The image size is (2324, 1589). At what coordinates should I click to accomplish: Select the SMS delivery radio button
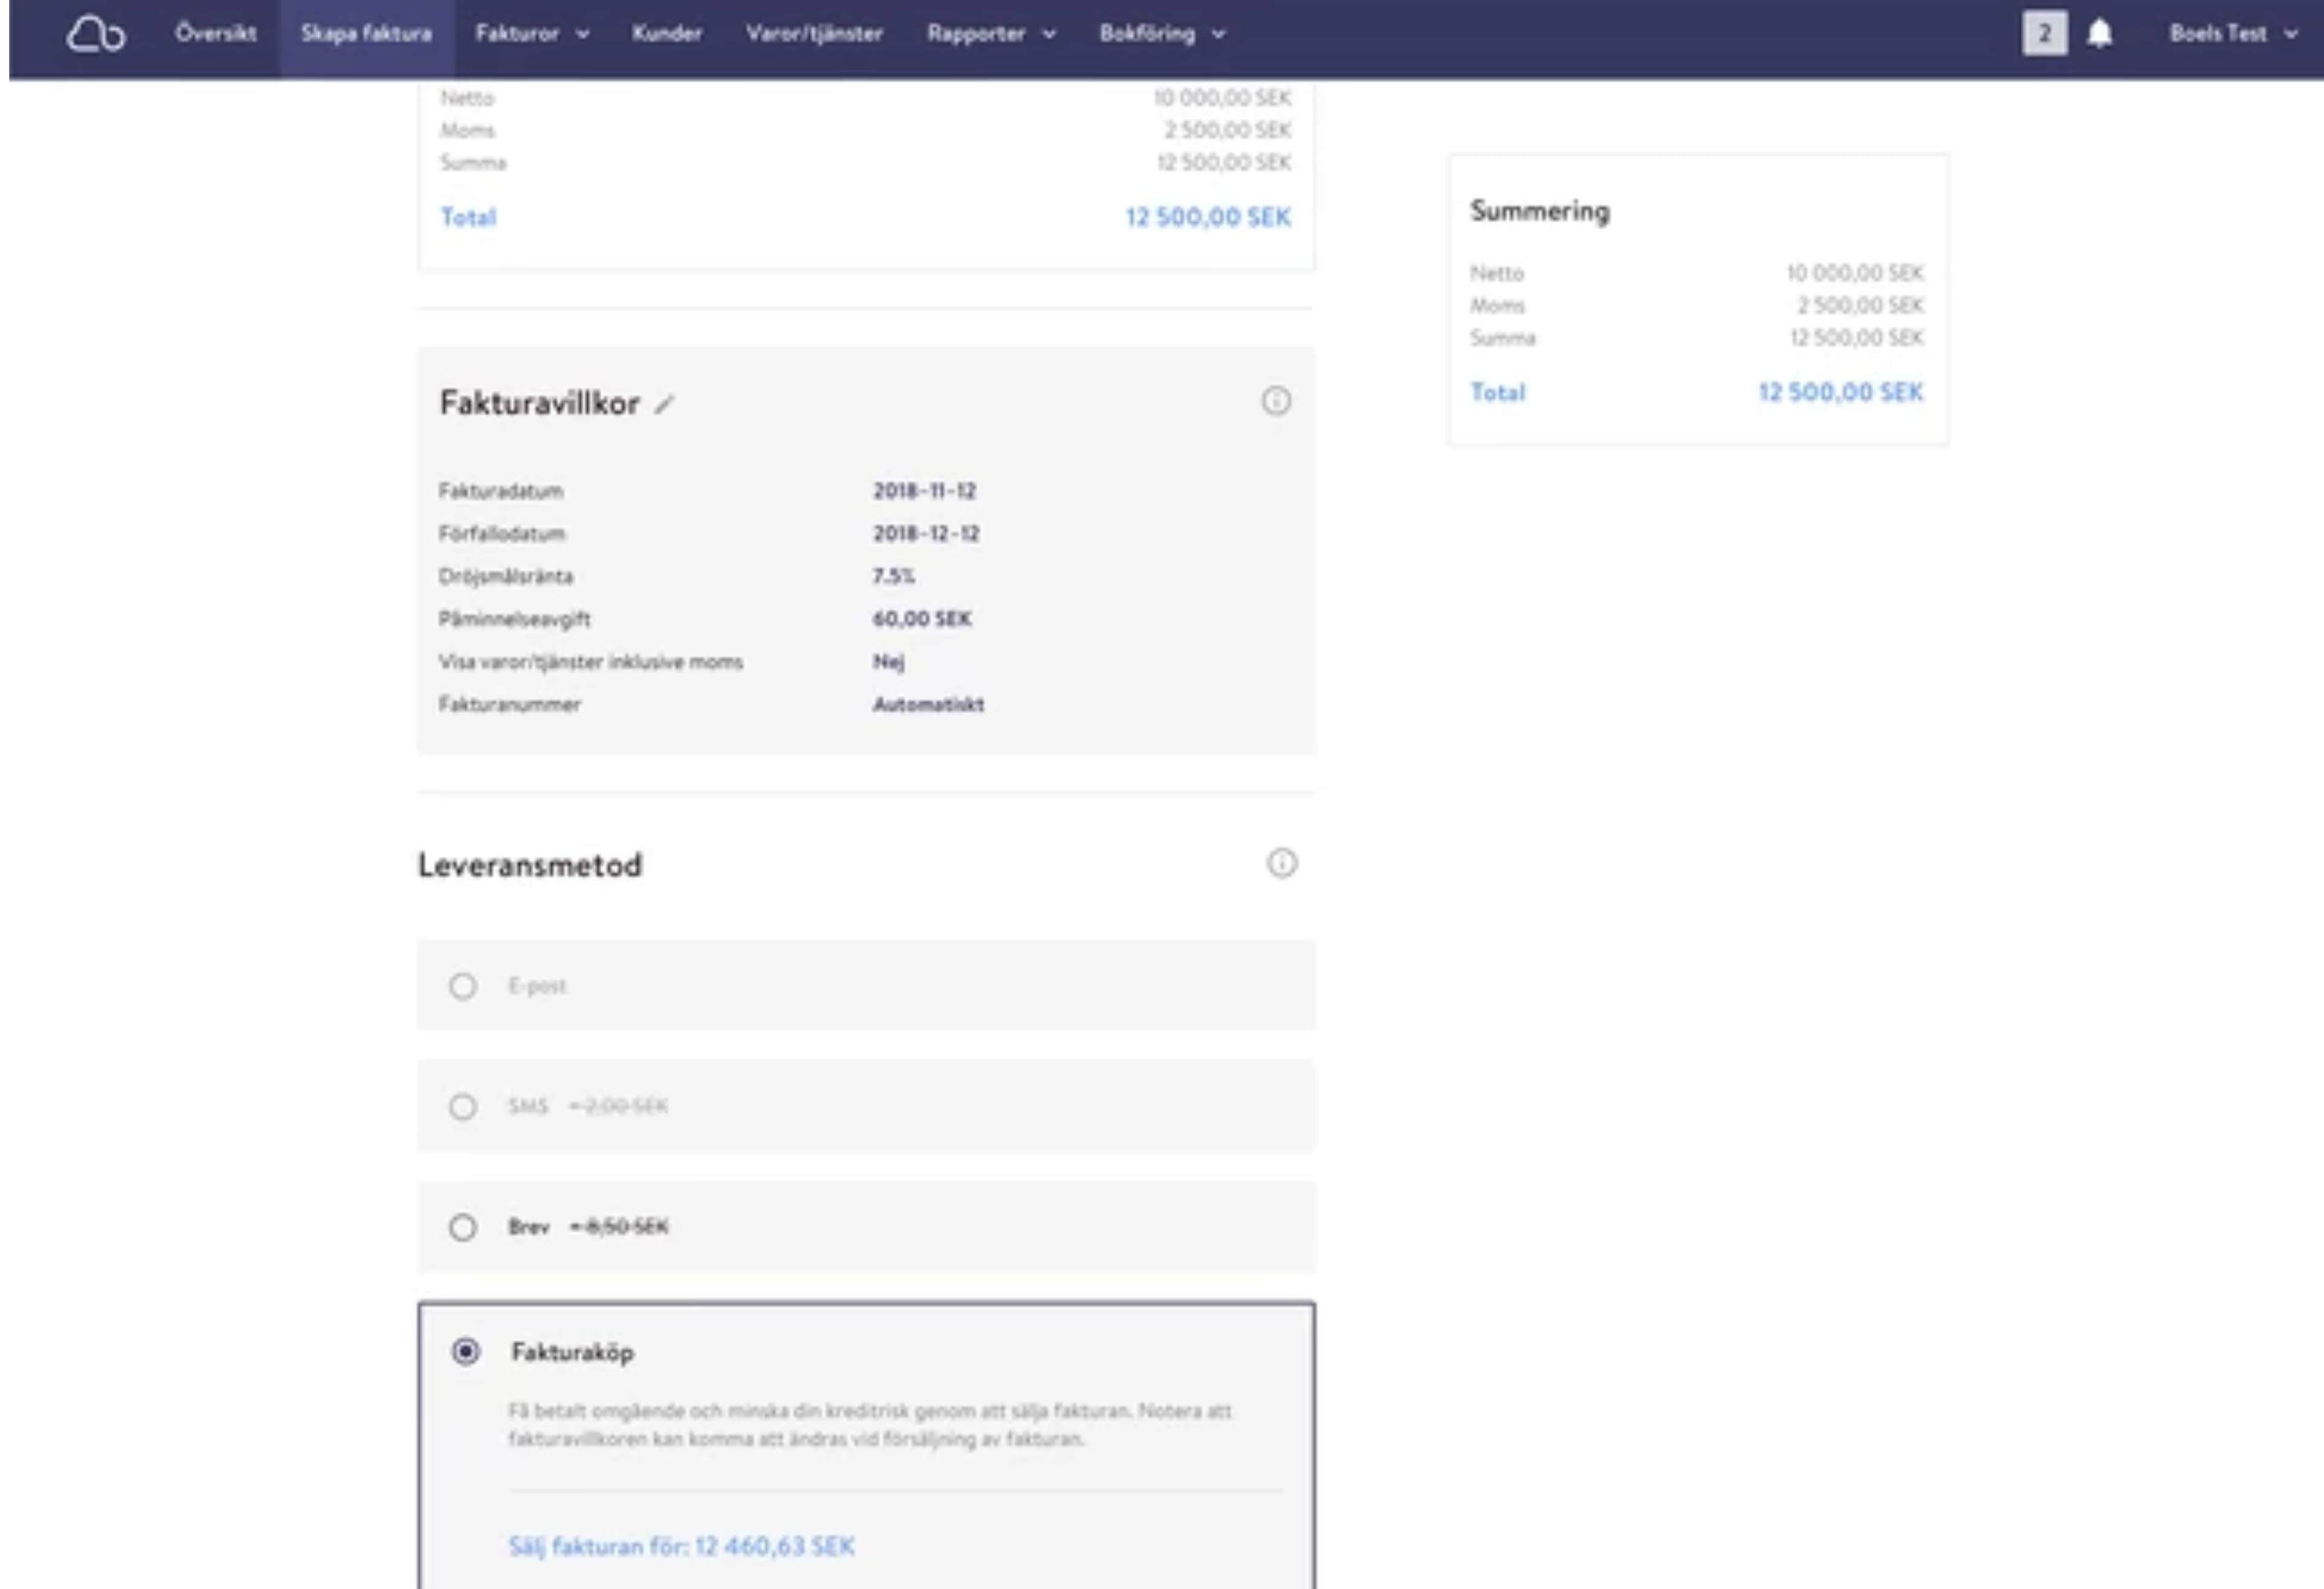point(462,1107)
